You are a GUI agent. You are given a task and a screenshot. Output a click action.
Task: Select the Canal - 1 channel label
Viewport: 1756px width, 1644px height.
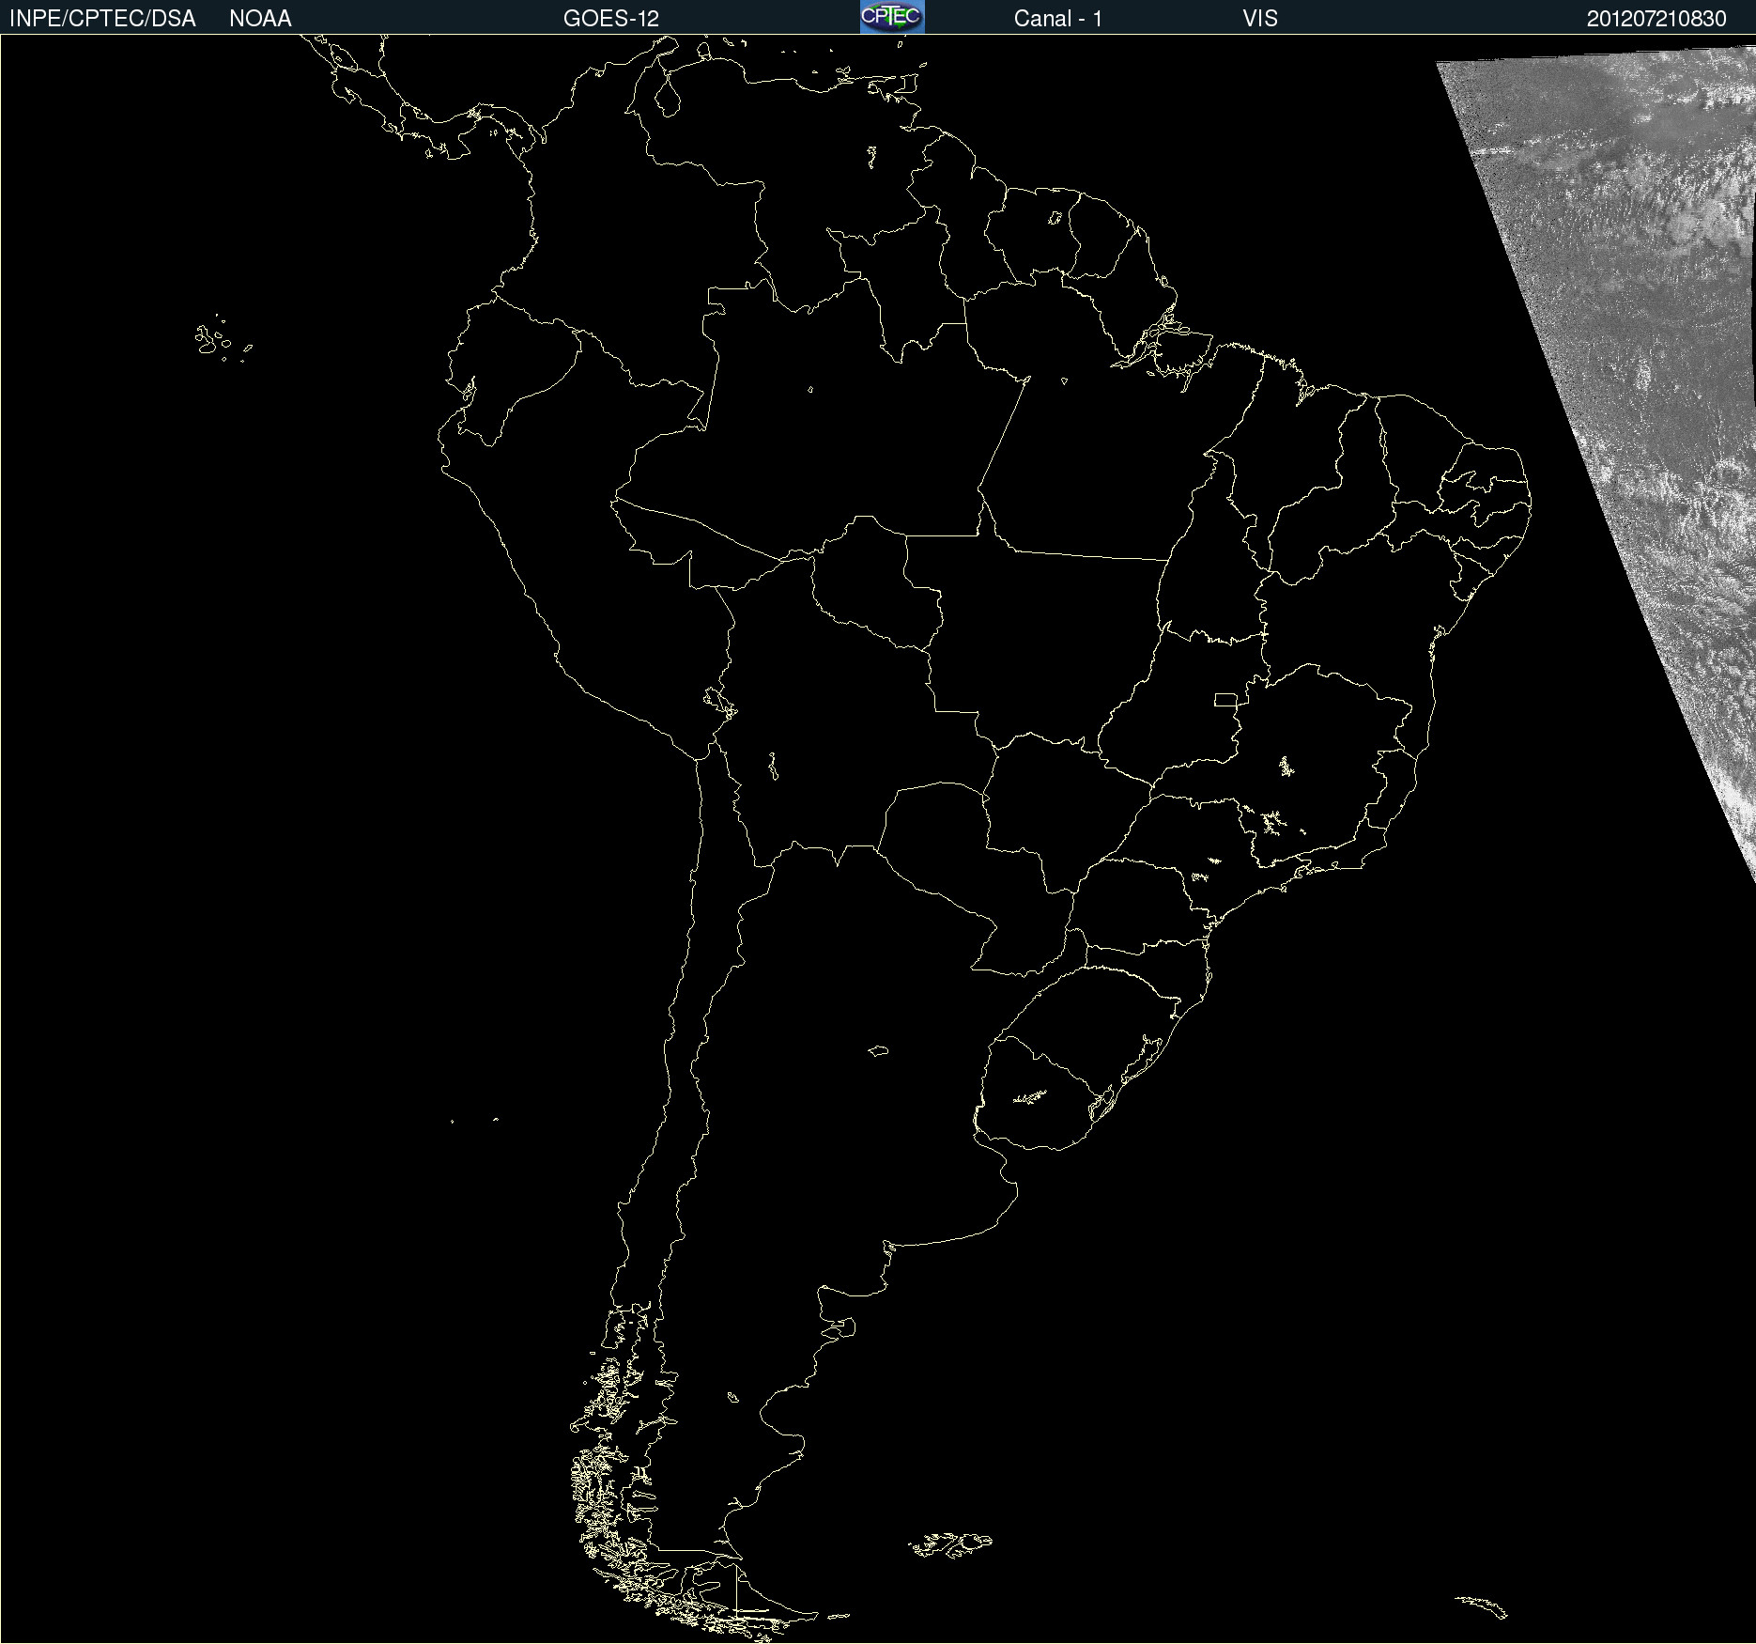click(x=1058, y=19)
